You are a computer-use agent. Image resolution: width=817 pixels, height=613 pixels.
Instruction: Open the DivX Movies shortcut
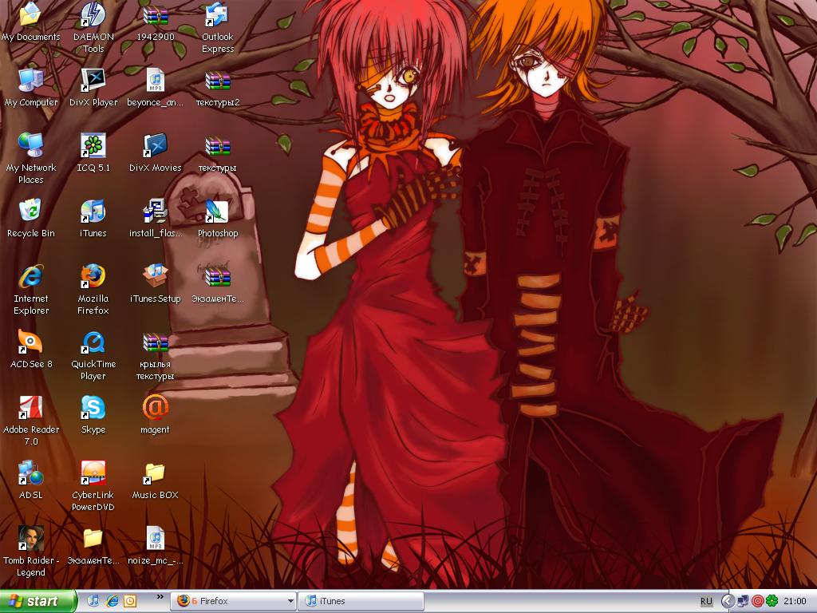coord(156,153)
